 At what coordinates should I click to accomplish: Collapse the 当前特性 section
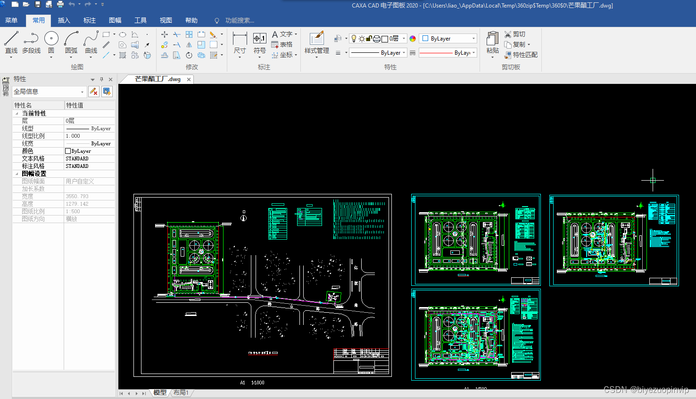click(17, 113)
